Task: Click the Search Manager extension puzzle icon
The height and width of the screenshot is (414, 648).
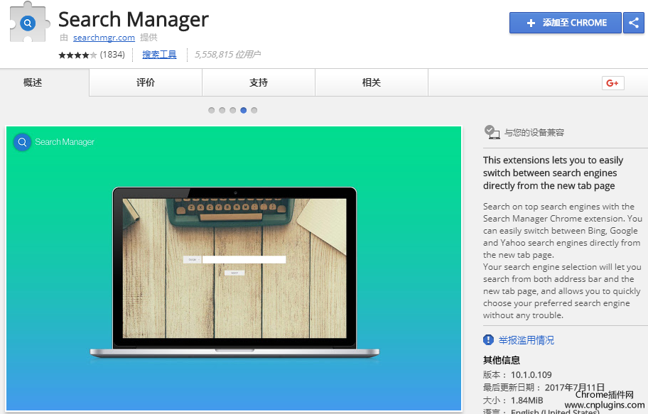Action: pyautogui.click(x=29, y=22)
